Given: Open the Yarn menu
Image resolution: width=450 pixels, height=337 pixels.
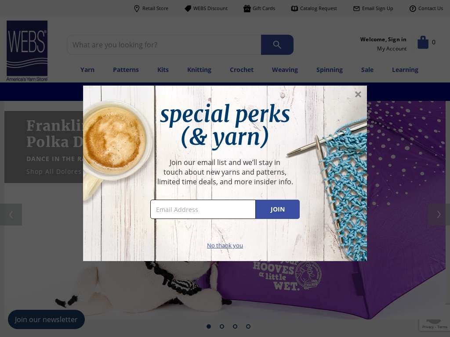Looking at the screenshot, I should (x=87, y=70).
